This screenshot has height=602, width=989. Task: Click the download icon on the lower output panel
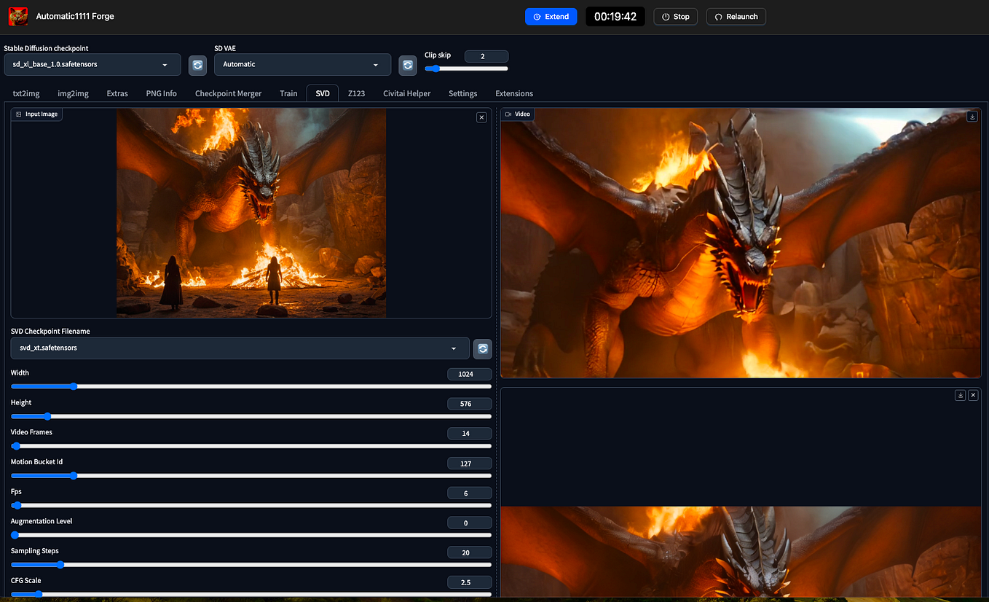tap(960, 394)
